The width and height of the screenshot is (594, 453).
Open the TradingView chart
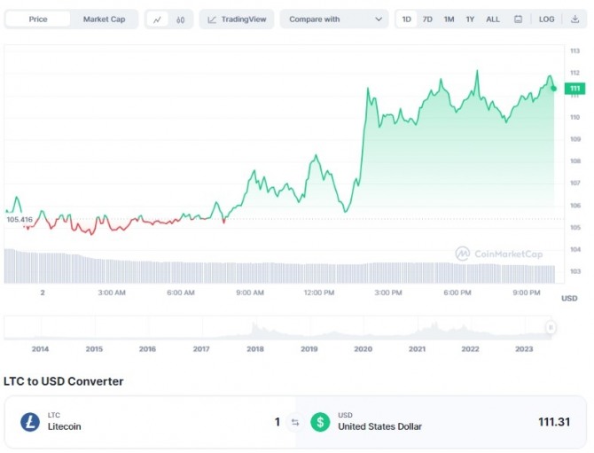coord(236,19)
